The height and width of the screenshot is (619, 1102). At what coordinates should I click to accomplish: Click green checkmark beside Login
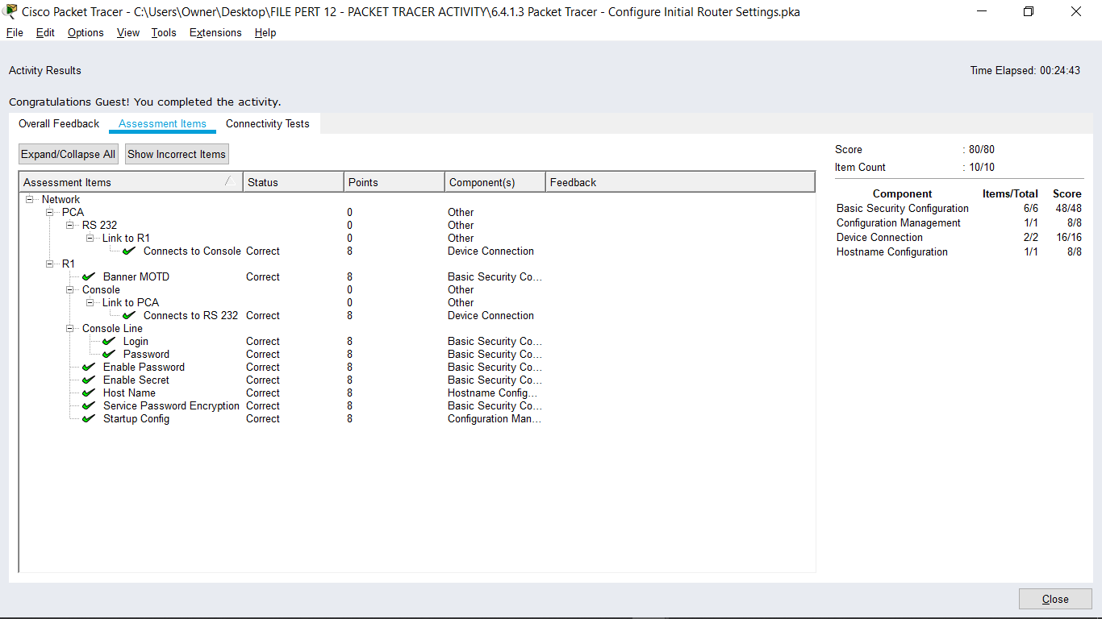[109, 341]
